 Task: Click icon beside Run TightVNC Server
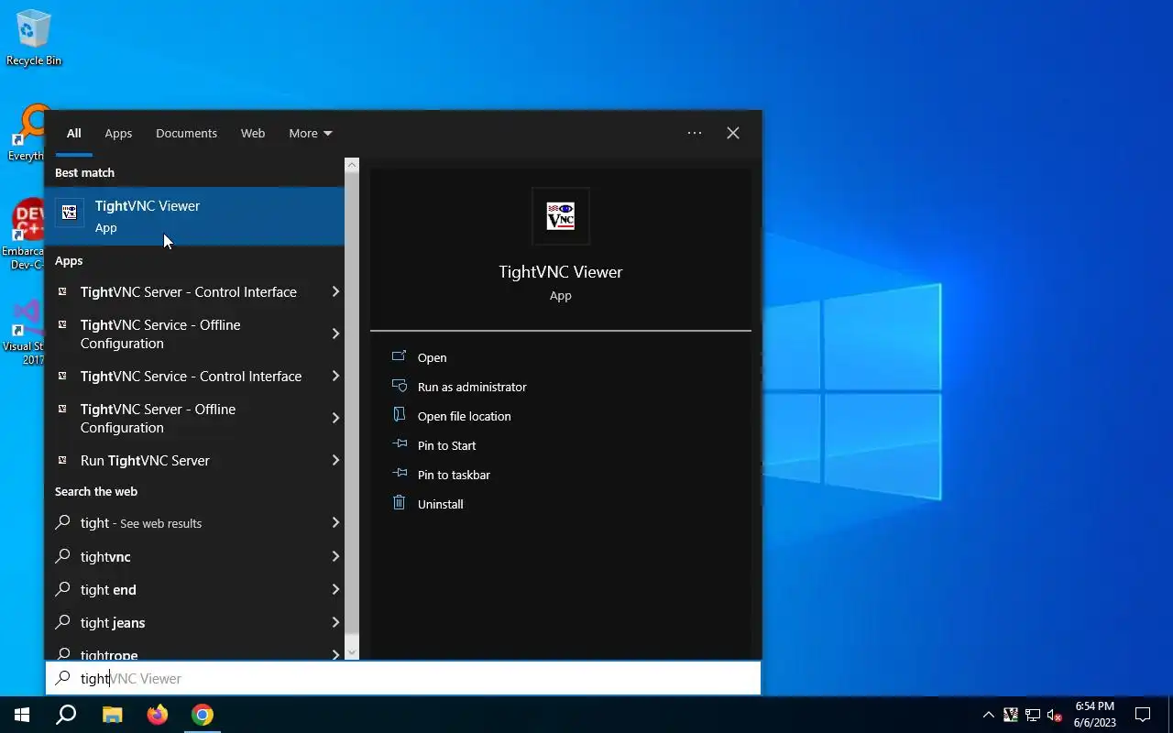click(62, 460)
